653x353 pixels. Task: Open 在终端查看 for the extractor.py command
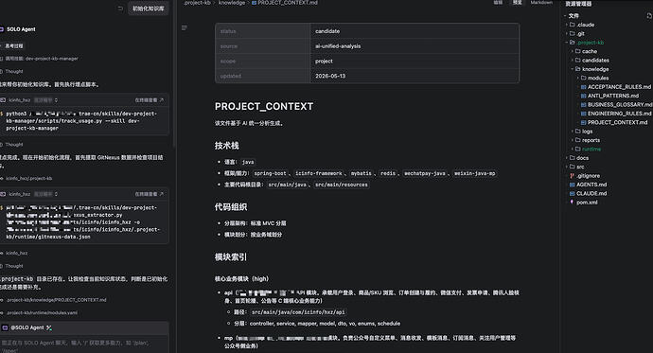pos(150,194)
